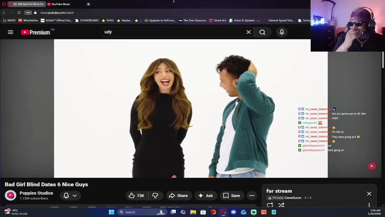Click the page vertical scrollbar

click(x=383, y=60)
